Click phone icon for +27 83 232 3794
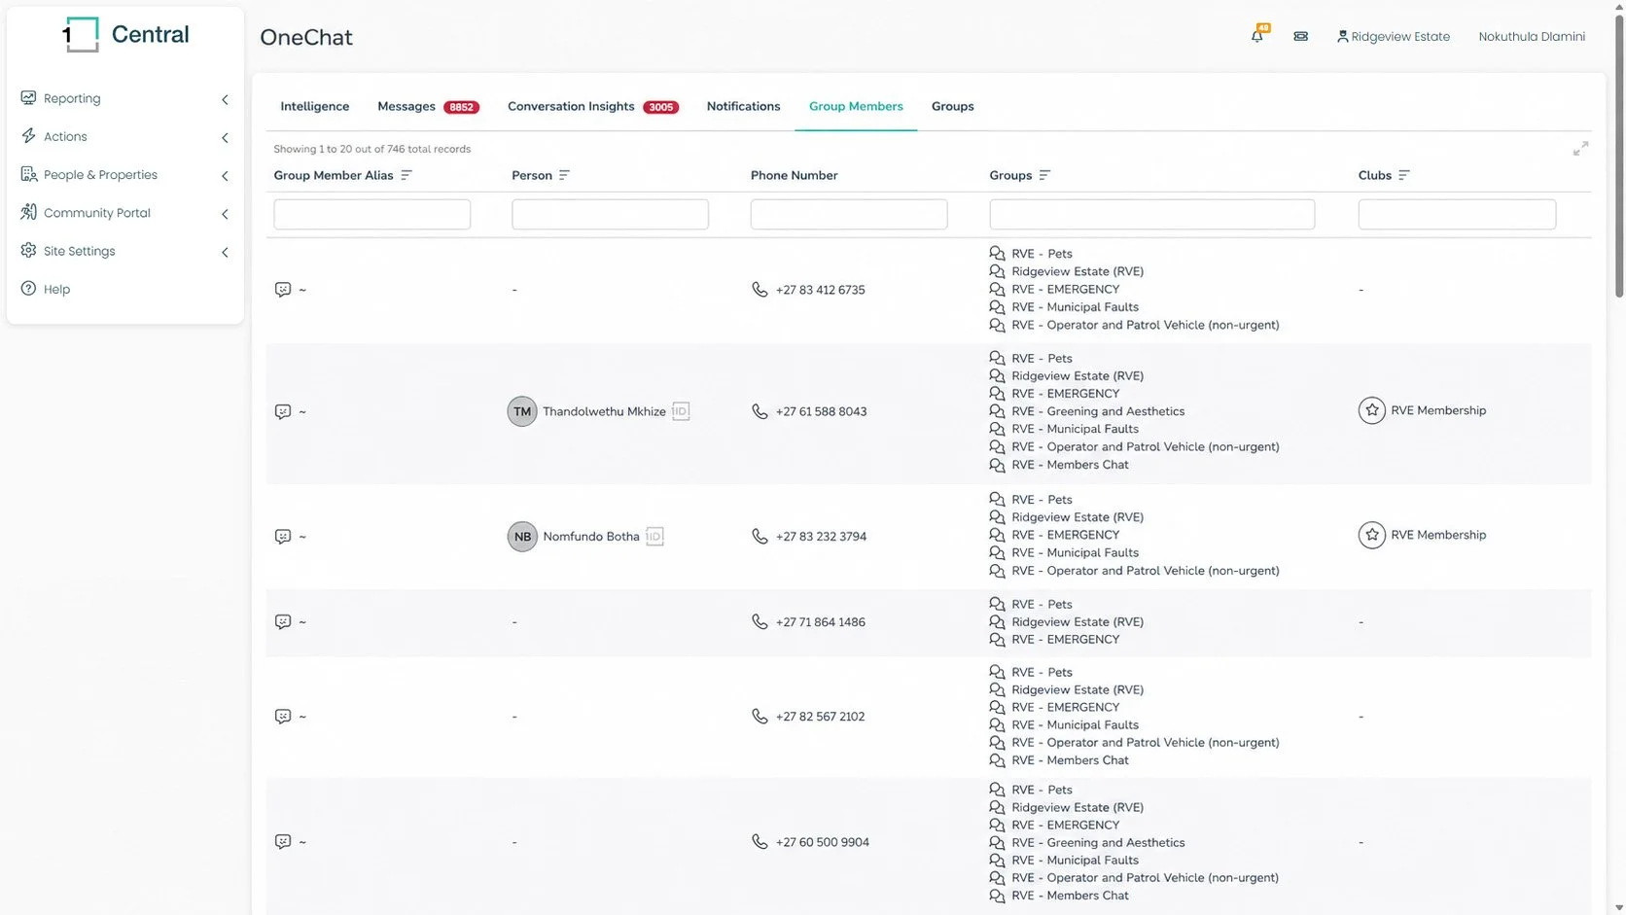 coord(760,536)
